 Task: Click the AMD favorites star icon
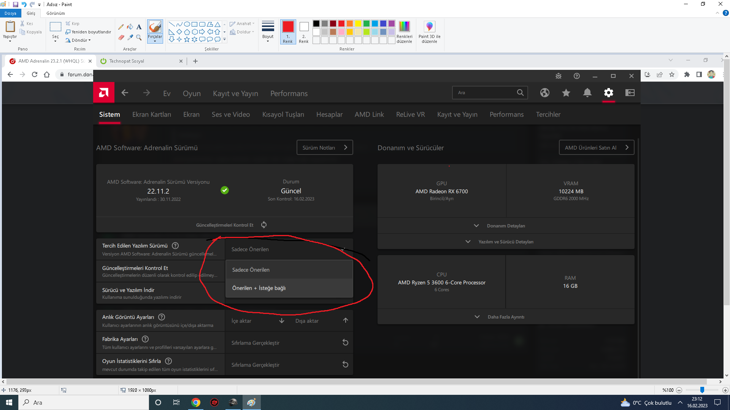566,93
